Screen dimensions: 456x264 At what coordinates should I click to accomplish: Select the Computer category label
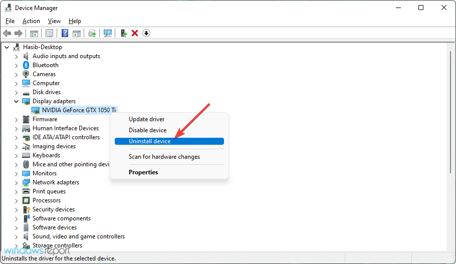click(46, 83)
